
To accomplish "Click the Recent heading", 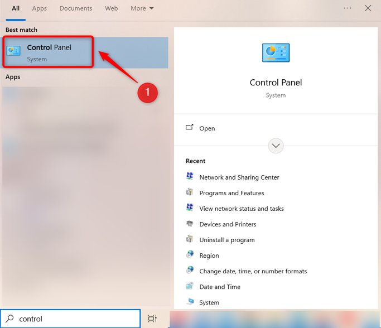I will click(195, 161).
